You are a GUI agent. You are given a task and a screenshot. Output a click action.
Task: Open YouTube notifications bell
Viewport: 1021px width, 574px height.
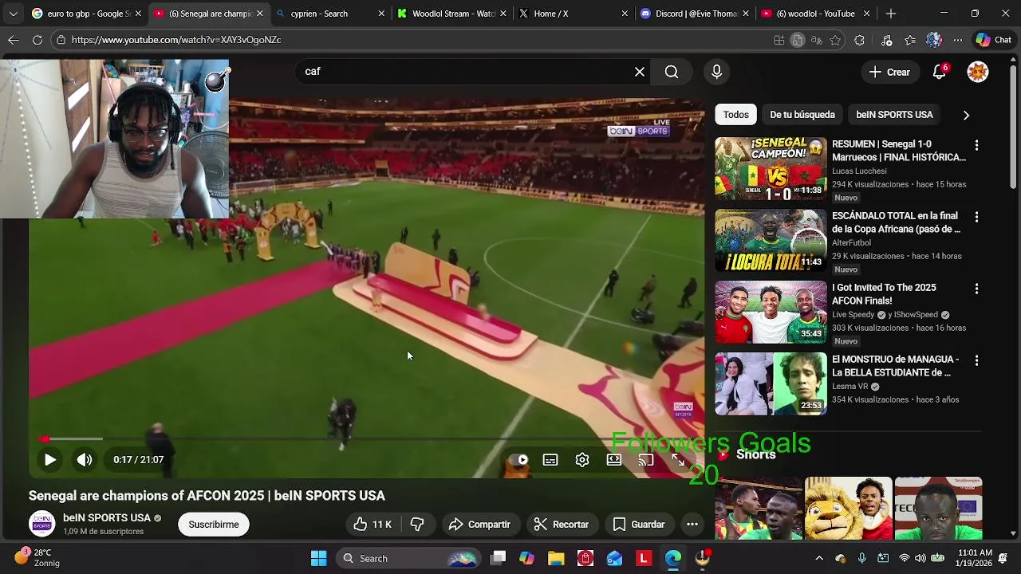(x=940, y=72)
